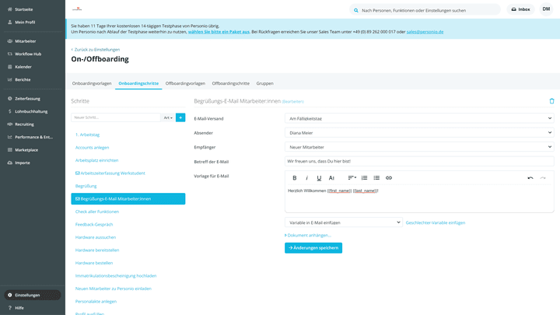This screenshot has height=315, width=560.
Task: Select step 'Accounts anlegen'
Action: tap(92, 148)
